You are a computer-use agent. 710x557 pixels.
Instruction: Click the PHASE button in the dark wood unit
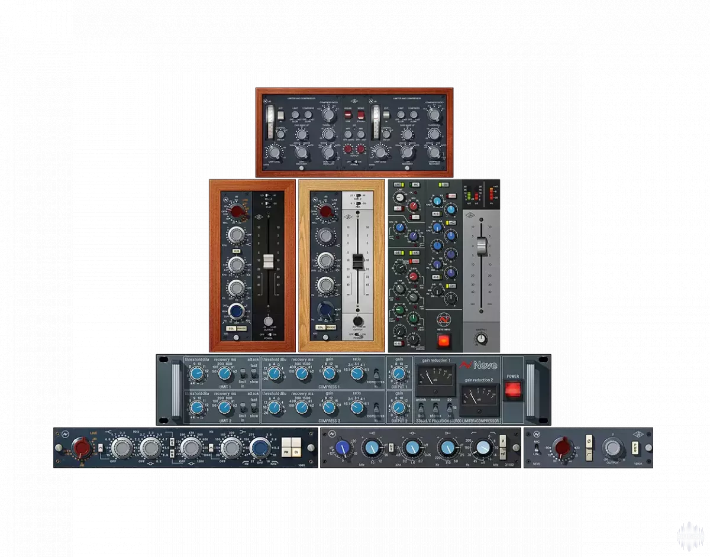point(241,328)
